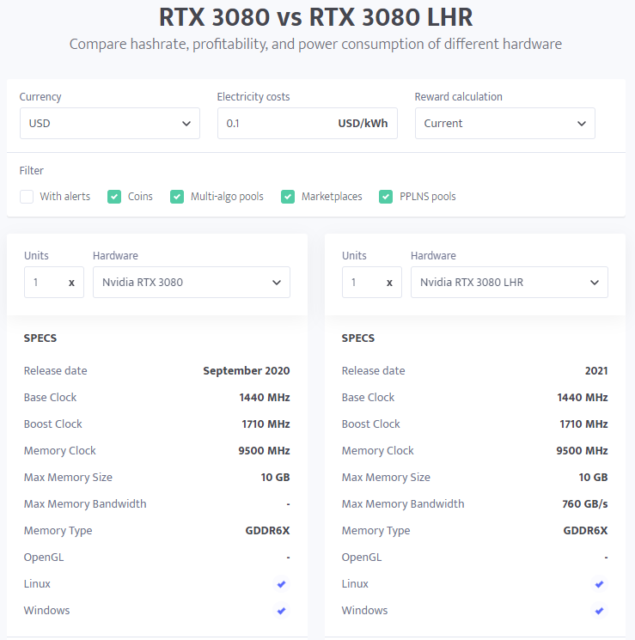Click the Linux checkmark icon for RTX 3080
This screenshot has width=635, height=640.
pyautogui.click(x=281, y=584)
